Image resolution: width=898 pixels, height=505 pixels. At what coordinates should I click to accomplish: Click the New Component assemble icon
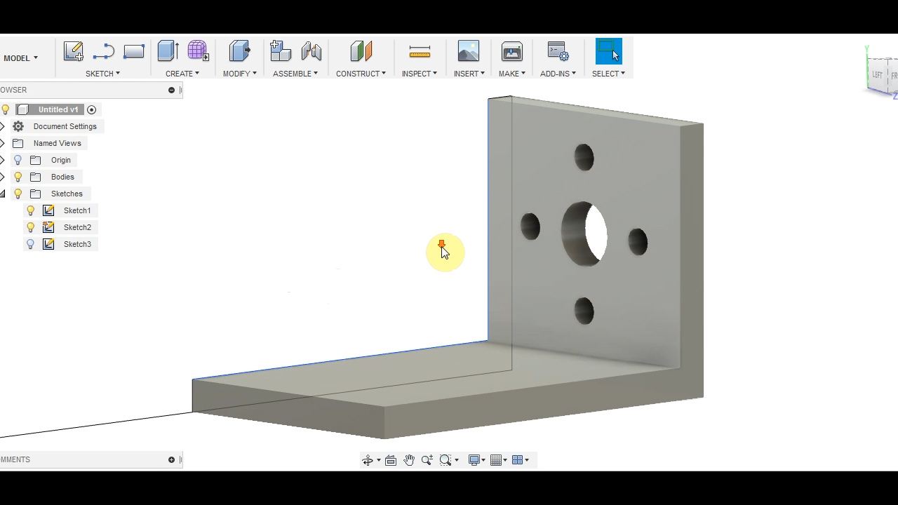[281, 51]
